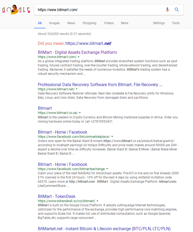
Task: Click the 'About 334,000 results' count text
Action: (x=64, y=34)
